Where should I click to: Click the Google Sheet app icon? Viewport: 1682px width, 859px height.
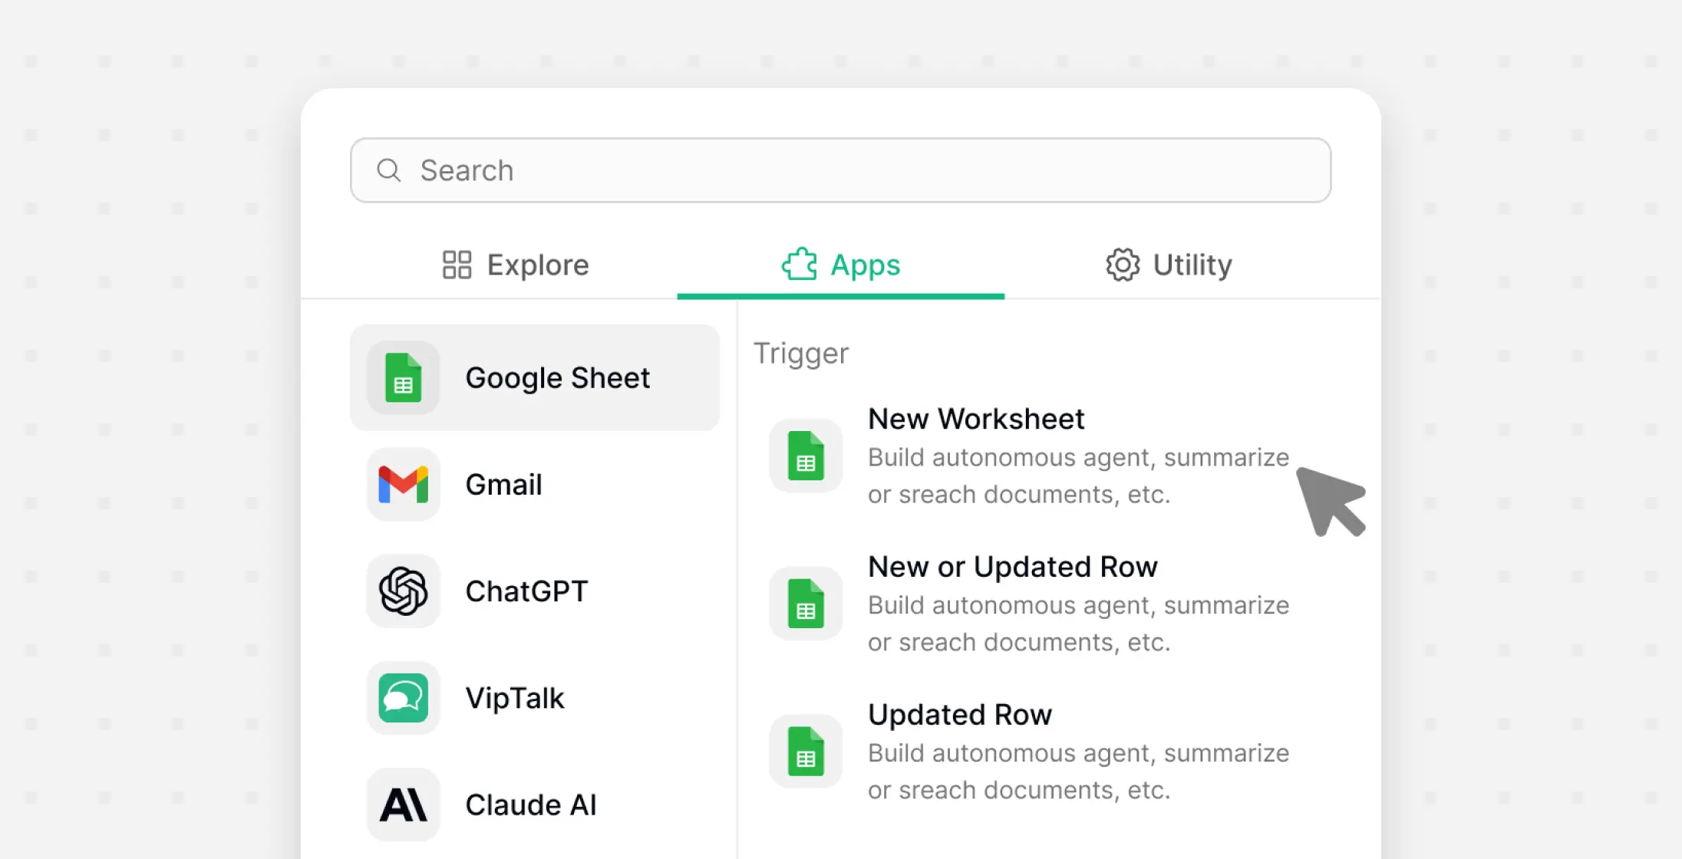404,377
